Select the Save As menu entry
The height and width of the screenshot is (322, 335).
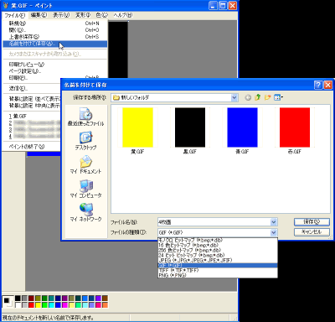tap(55, 44)
